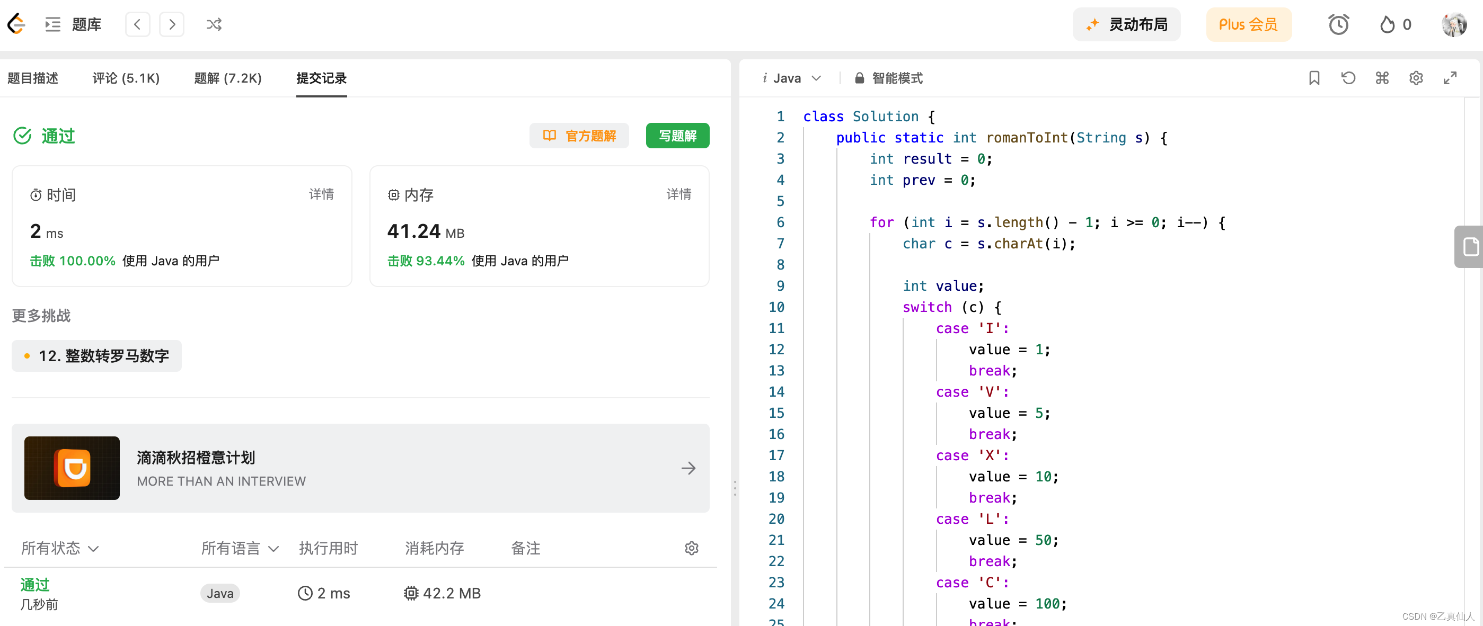View 详情 for runtime card
The height and width of the screenshot is (626, 1483).
point(321,194)
